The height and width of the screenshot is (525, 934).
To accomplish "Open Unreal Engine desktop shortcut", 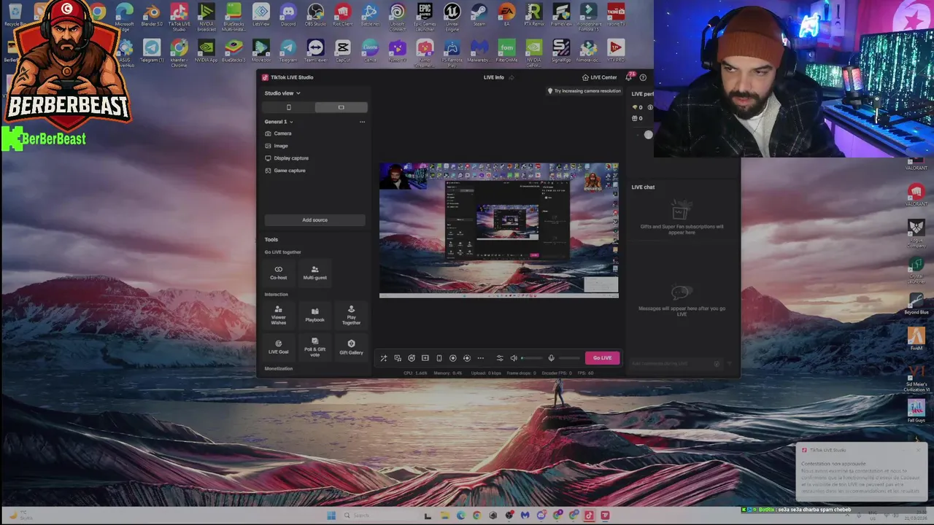I will point(452,16).
